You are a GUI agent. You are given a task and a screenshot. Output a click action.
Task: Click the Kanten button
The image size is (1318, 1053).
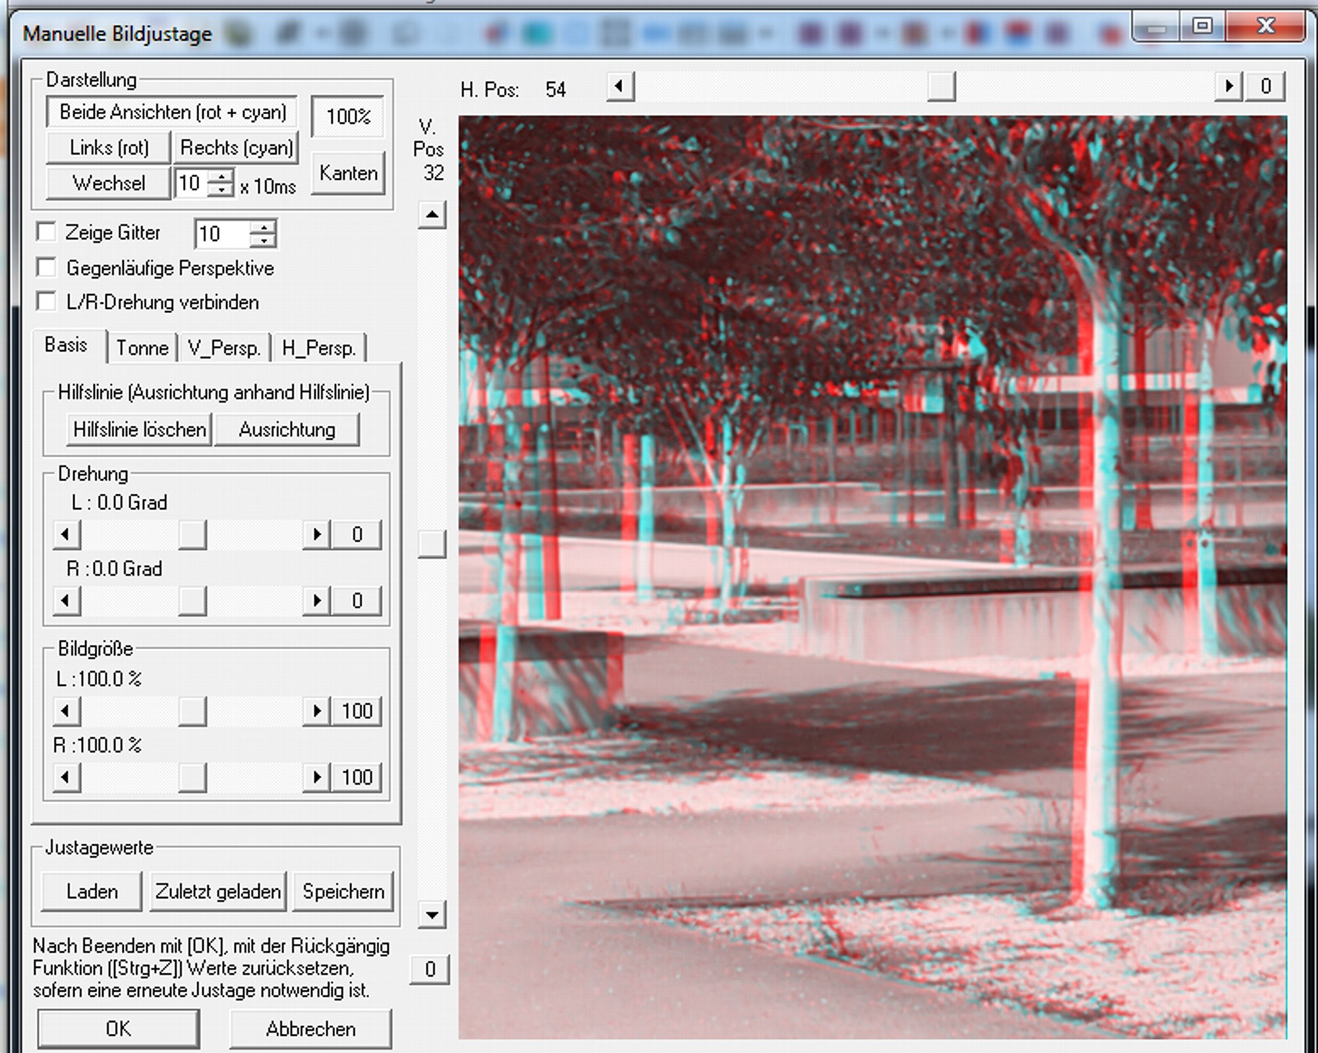click(348, 173)
